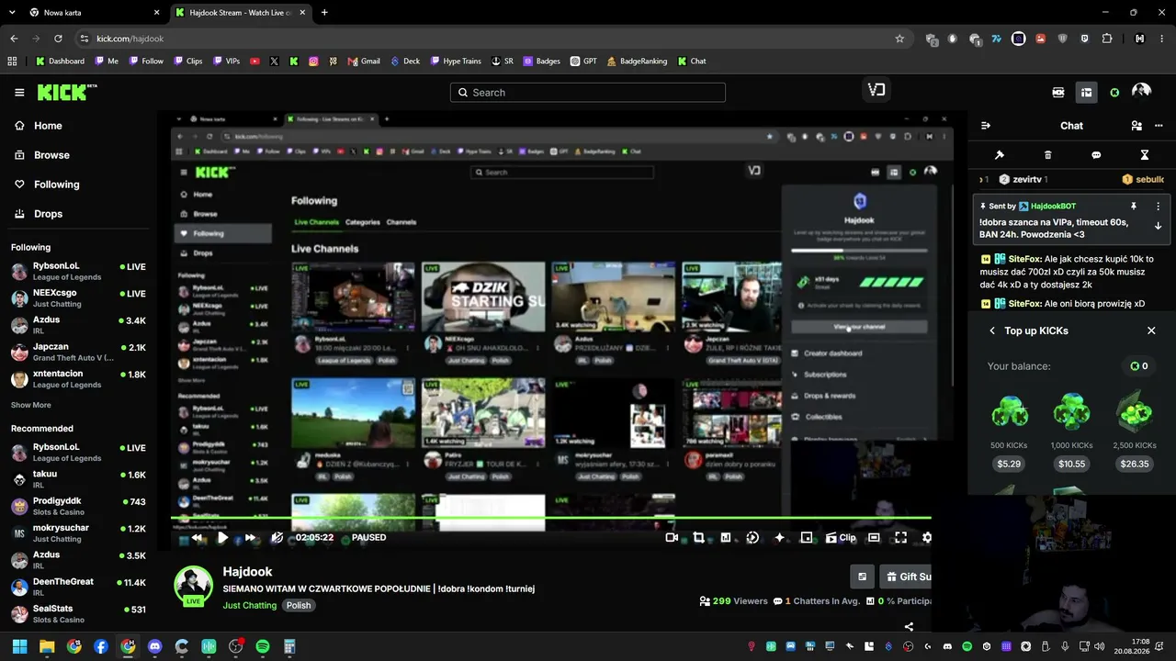Image resolution: width=1176 pixels, height=661 pixels.
Task: Expand followed channels with Show More
Action: pyautogui.click(x=31, y=405)
